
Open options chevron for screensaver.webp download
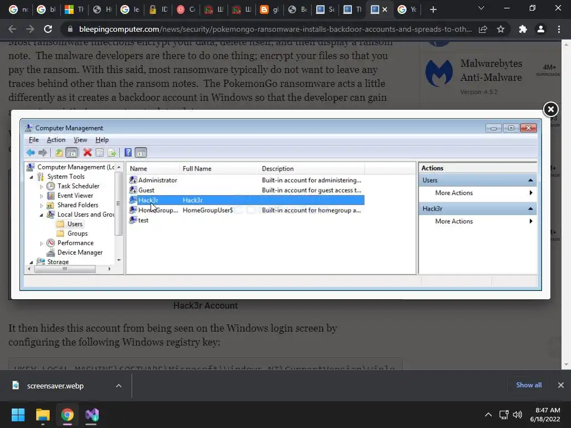(x=119, y=386)
